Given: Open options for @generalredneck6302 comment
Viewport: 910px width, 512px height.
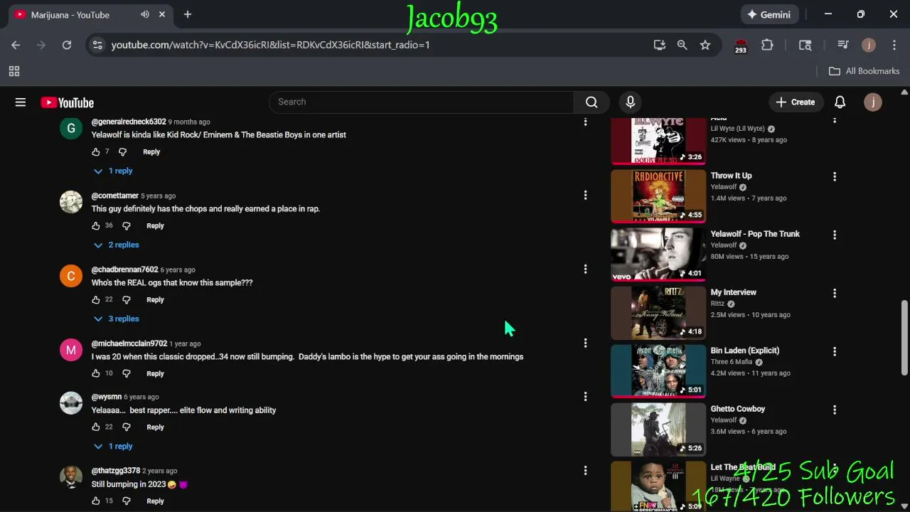Looking at the screenshot, I should click(x=585, y=122).
